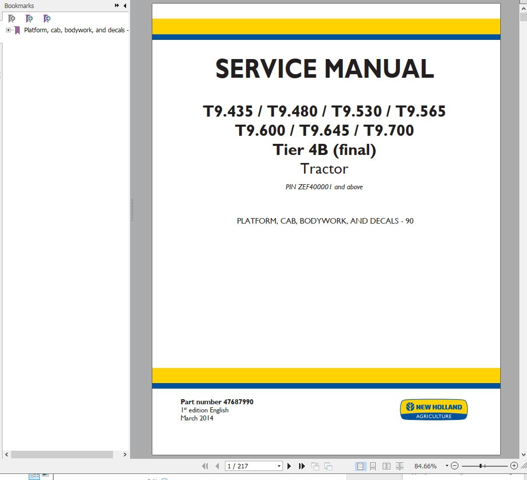The image size is (527, 480).
Task: Click the 1st edition English text
Action: coord(205,410)
